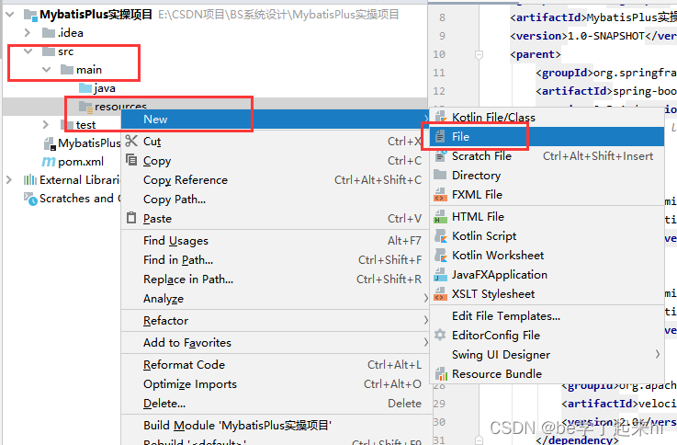The width and height of the screenshot is (677, 445).
Task: Click the FXML File icon
Action: 440,195
